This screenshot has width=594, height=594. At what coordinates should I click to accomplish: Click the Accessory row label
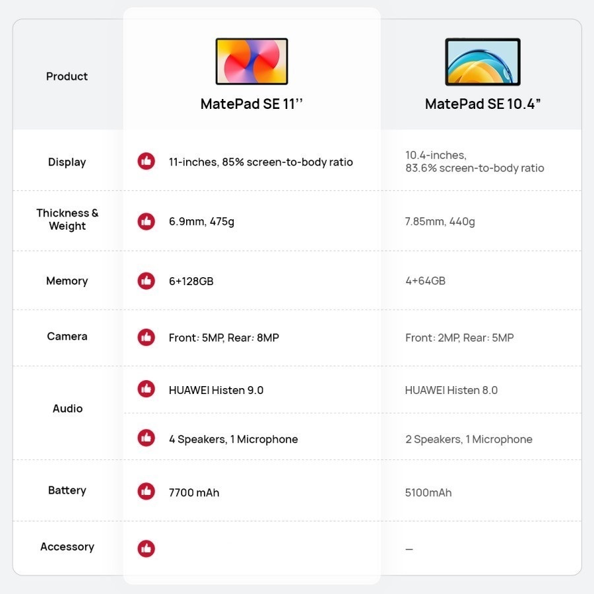click(67, 546)
